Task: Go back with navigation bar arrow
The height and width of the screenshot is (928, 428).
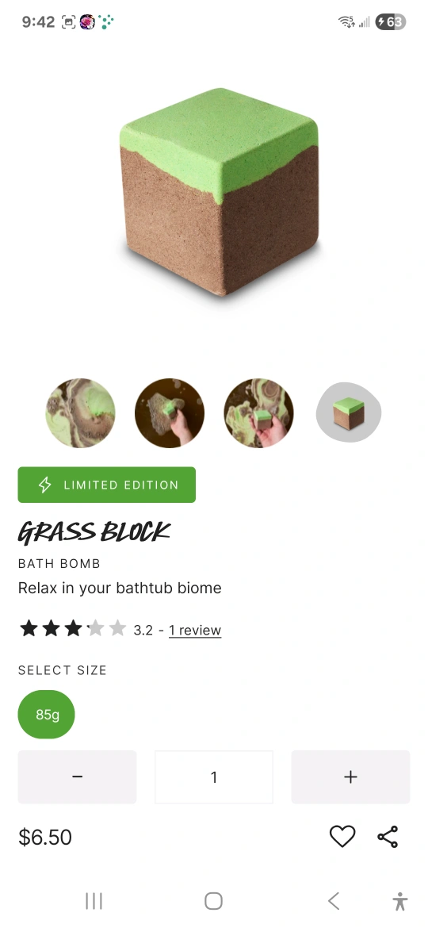Action: pos(334,901)
